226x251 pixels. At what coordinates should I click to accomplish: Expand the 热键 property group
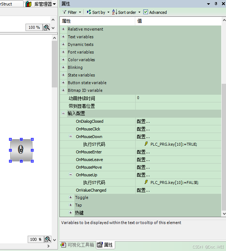click(x=70, y=213)
